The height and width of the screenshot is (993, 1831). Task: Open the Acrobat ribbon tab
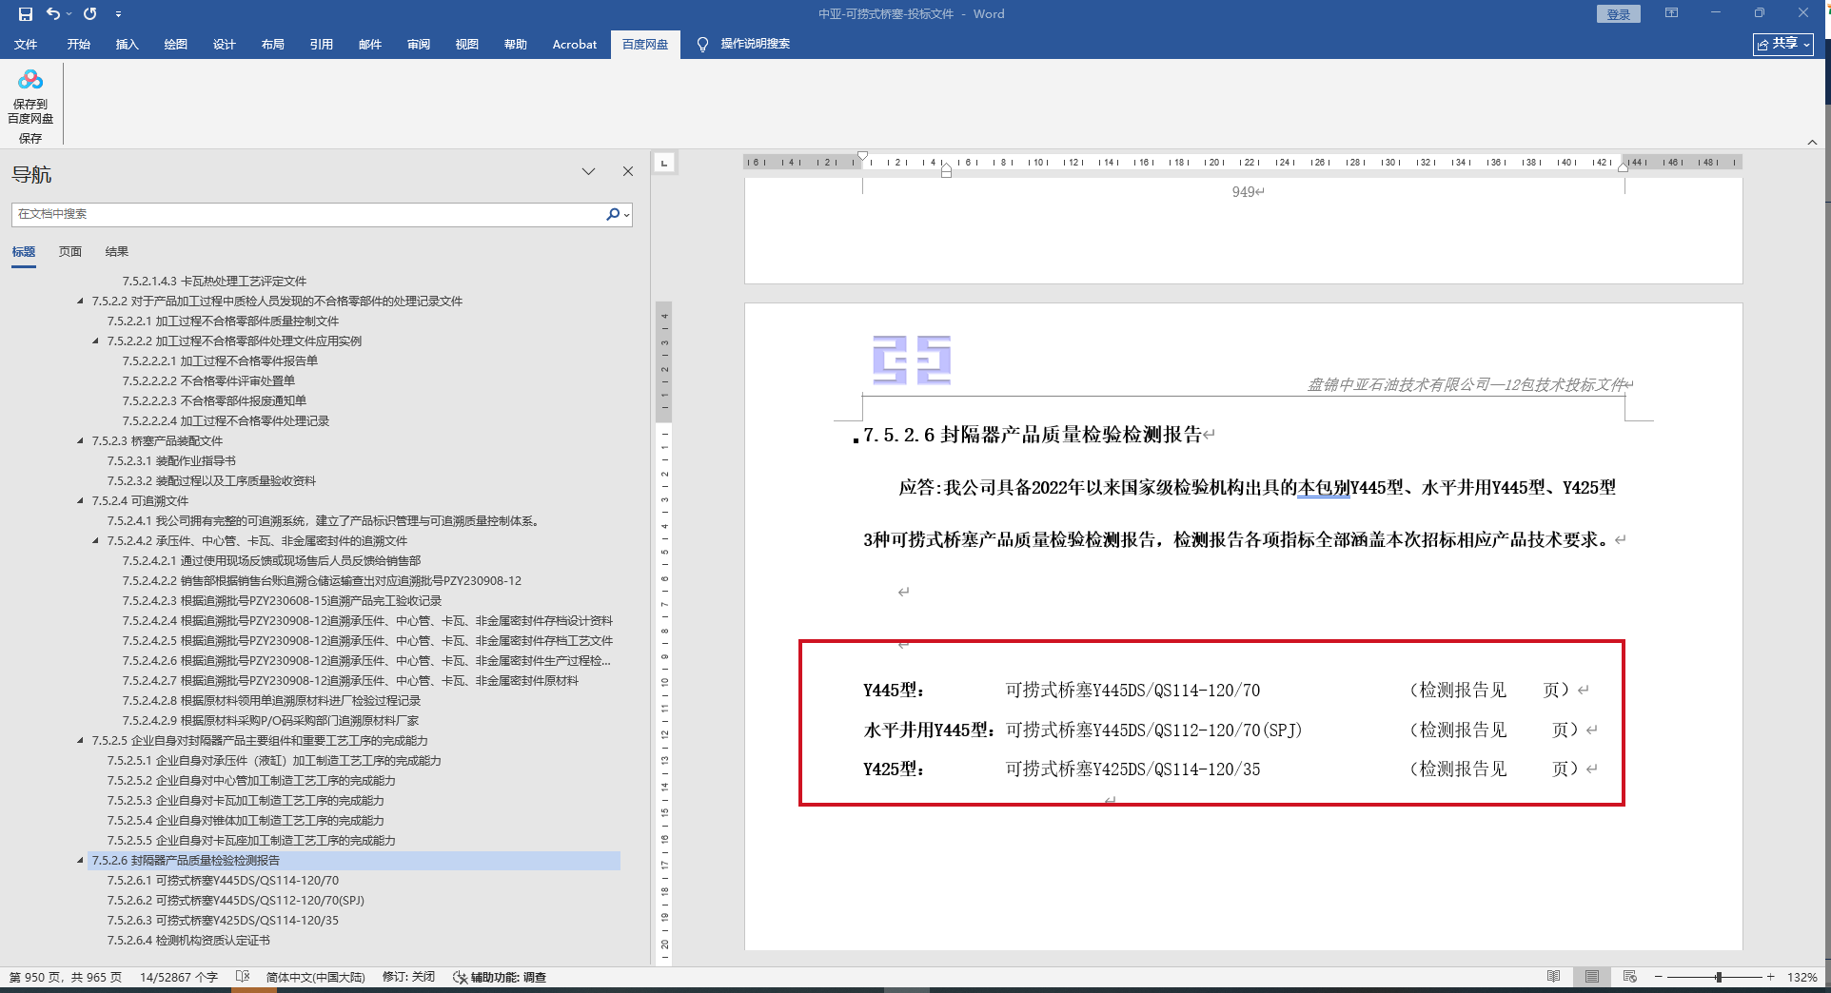click(x=575, y=45)
